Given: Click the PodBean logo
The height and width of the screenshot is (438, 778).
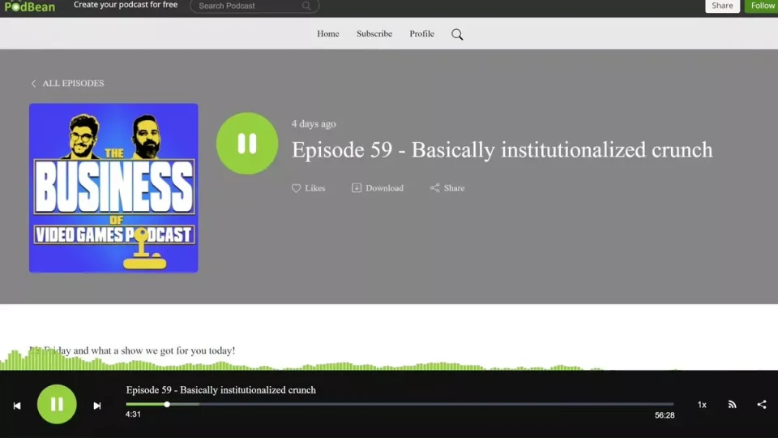Looking at the screenshot, I should point(30,6).
